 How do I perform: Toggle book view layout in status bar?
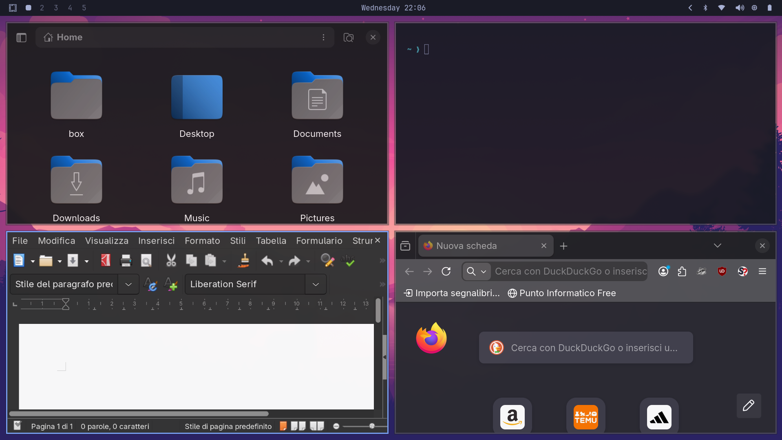point(317,426)
